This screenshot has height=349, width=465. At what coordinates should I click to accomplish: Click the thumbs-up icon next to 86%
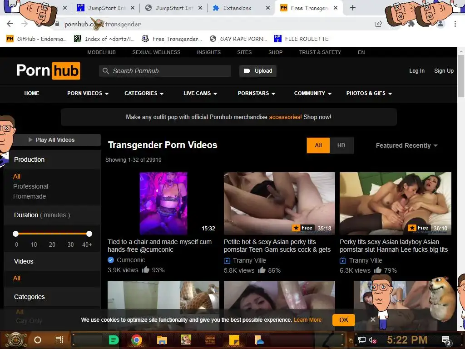click(x=262, y=270)
